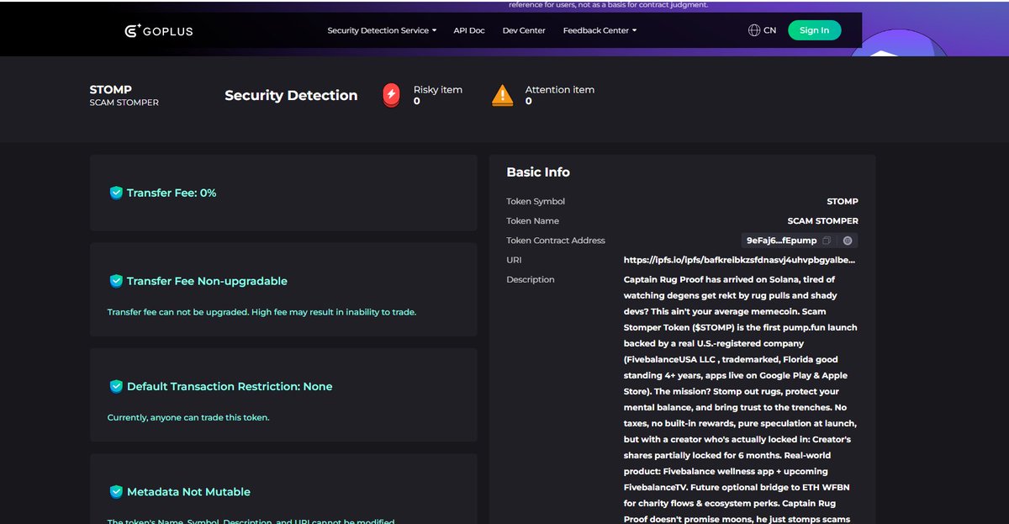Screen dimensions: 1009x524
Task: Click the red Risky item icon
Action: point(391,95)
